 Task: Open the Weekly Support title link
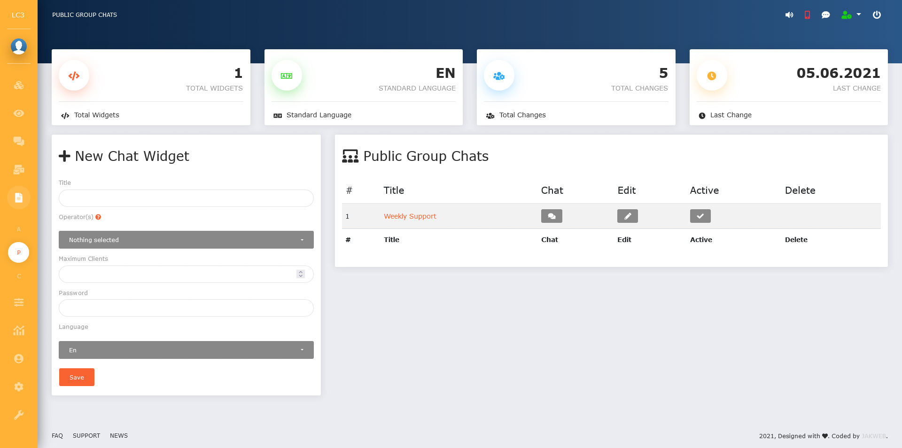point(410,216)
